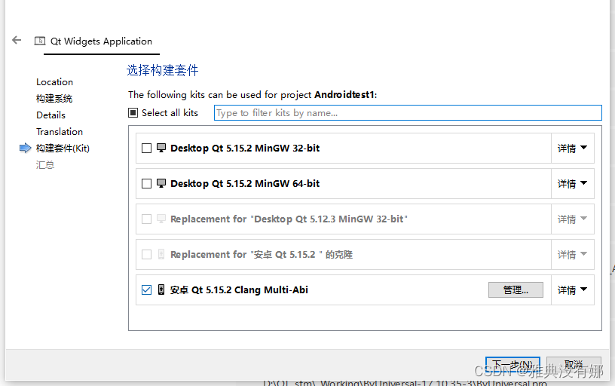Expand 详情 for 安卓 Qt 5.15.2 的克隆 kit
The width and height of the screenshot is (615, 386).
point(573,255)
